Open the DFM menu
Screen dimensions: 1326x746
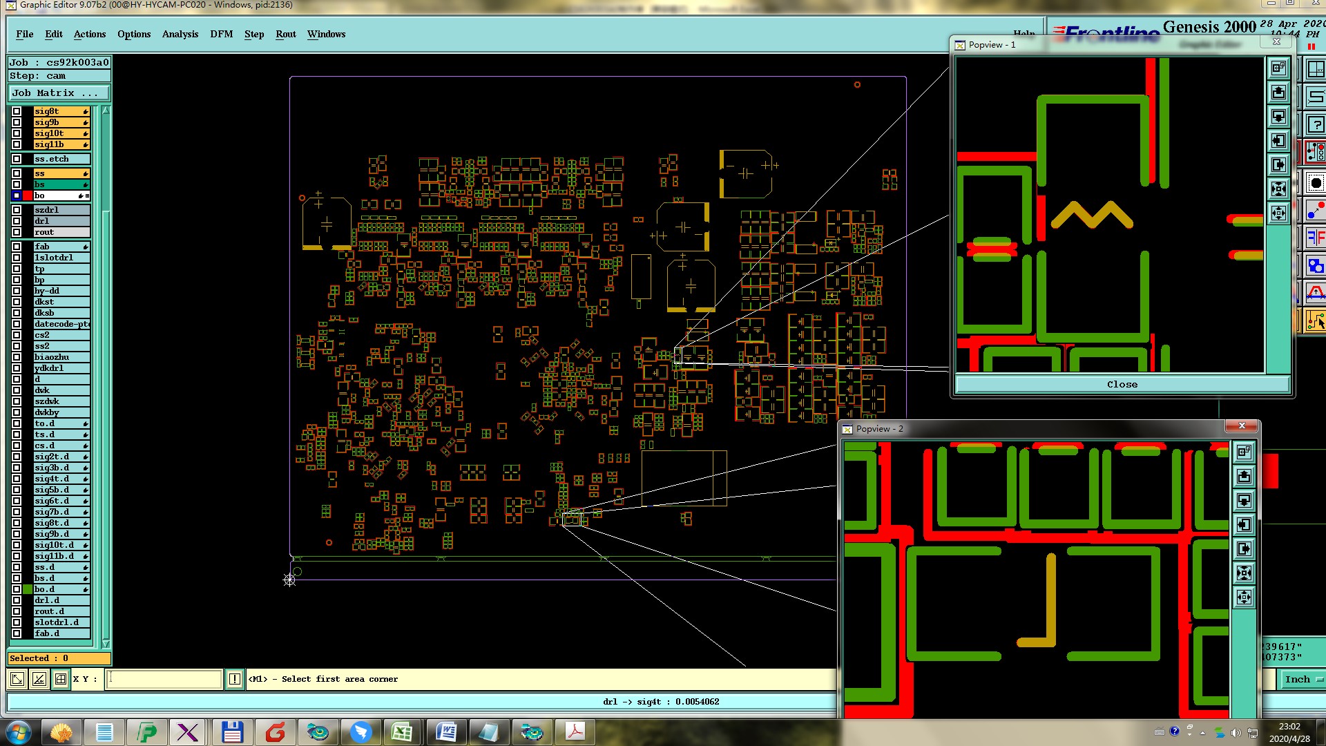[221, 34]
